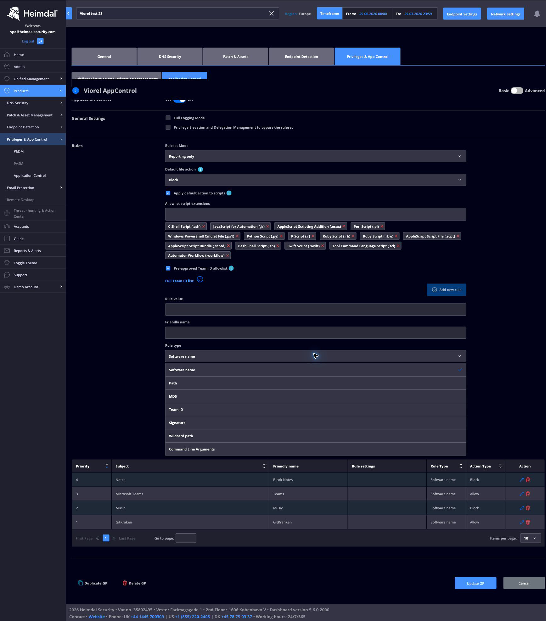Image resolution: width=546 pixels, height=621 pixels.
Task: Remove C Shell Script (.csh) extension tag
Action: (204, 227)
